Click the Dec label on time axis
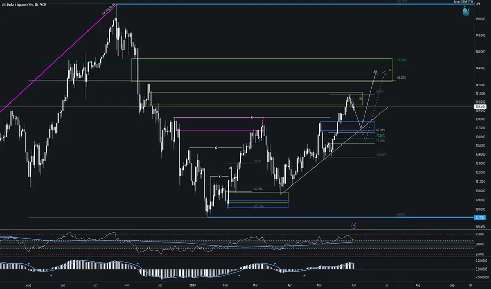491x289 pixels. coord(160,285)
